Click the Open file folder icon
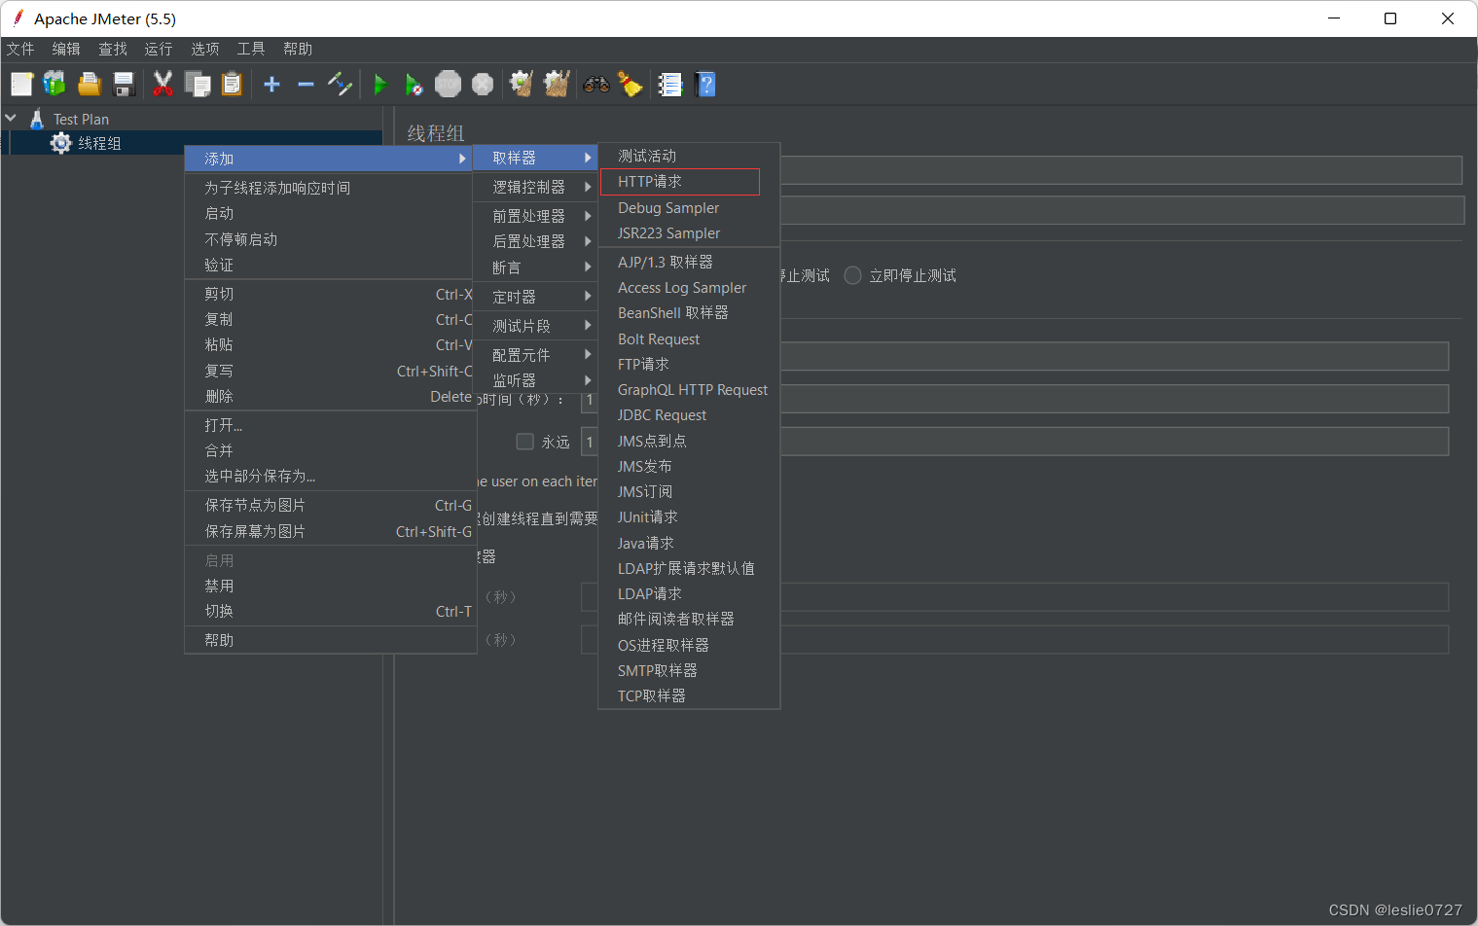Image resolution: width=1478 pixels, height=926 pixels. click(x=90, y=85)
